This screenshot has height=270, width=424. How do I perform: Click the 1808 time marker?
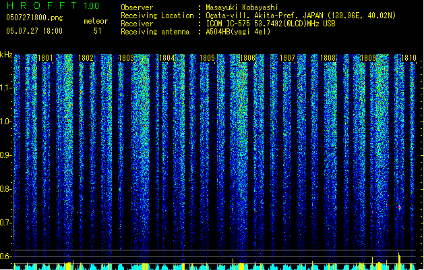tap(328, 58)
